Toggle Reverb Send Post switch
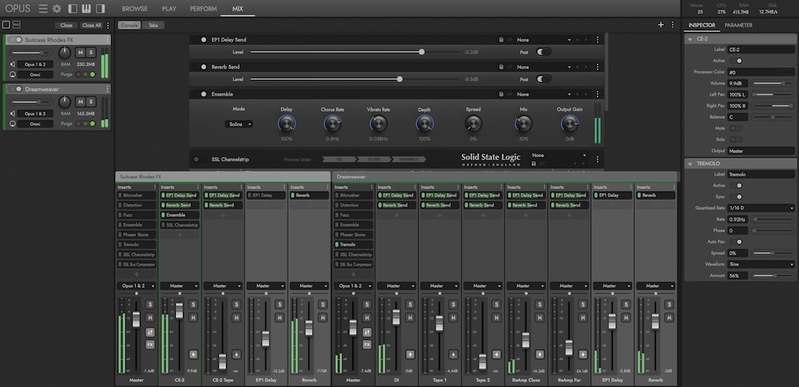The width and height of the screenshot is (799, 387). point(544,79)
